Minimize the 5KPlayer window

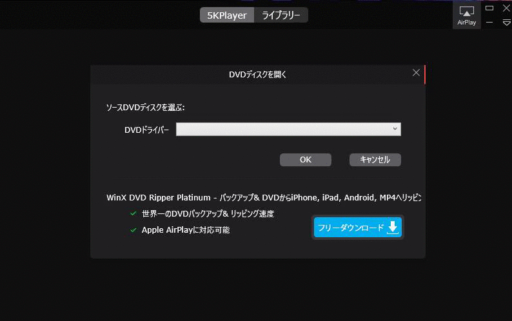(x=489, y=23)
